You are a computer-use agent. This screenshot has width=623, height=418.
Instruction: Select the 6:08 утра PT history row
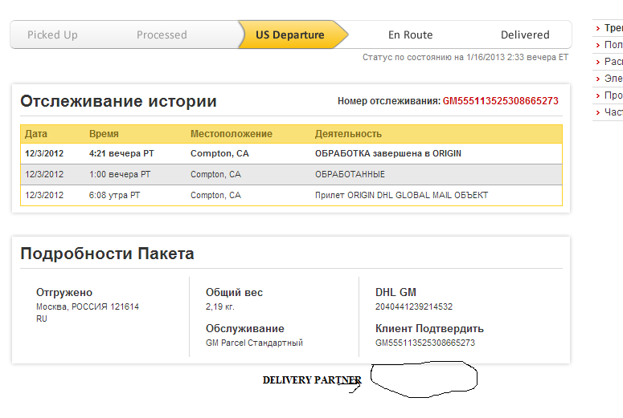click(x=291, y=195)
